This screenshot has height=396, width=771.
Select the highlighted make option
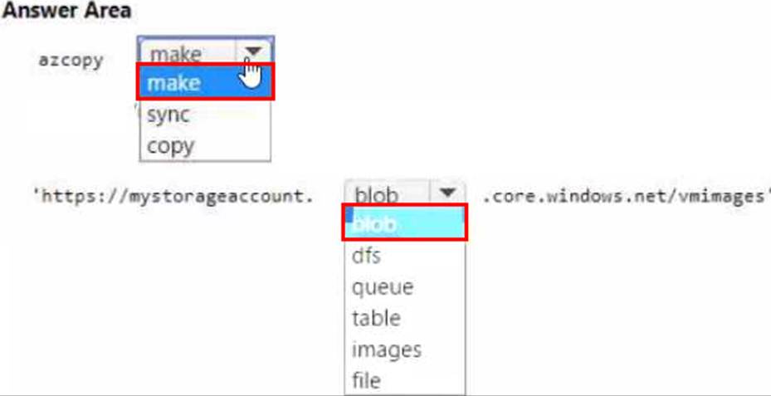[x=205, y=81]
